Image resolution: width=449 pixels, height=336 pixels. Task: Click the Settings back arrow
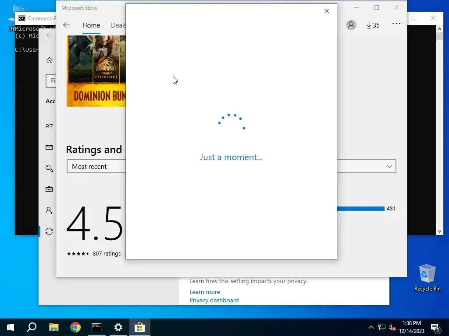click(49, 35)
